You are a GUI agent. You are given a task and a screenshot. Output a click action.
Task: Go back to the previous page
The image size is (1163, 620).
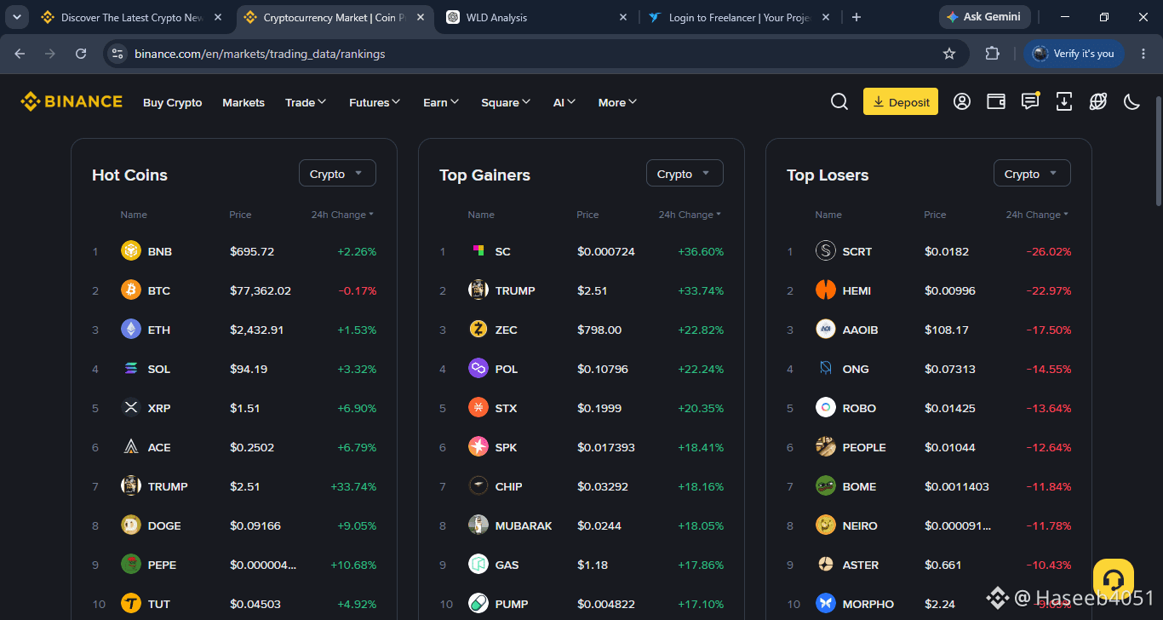pos(20,54)
